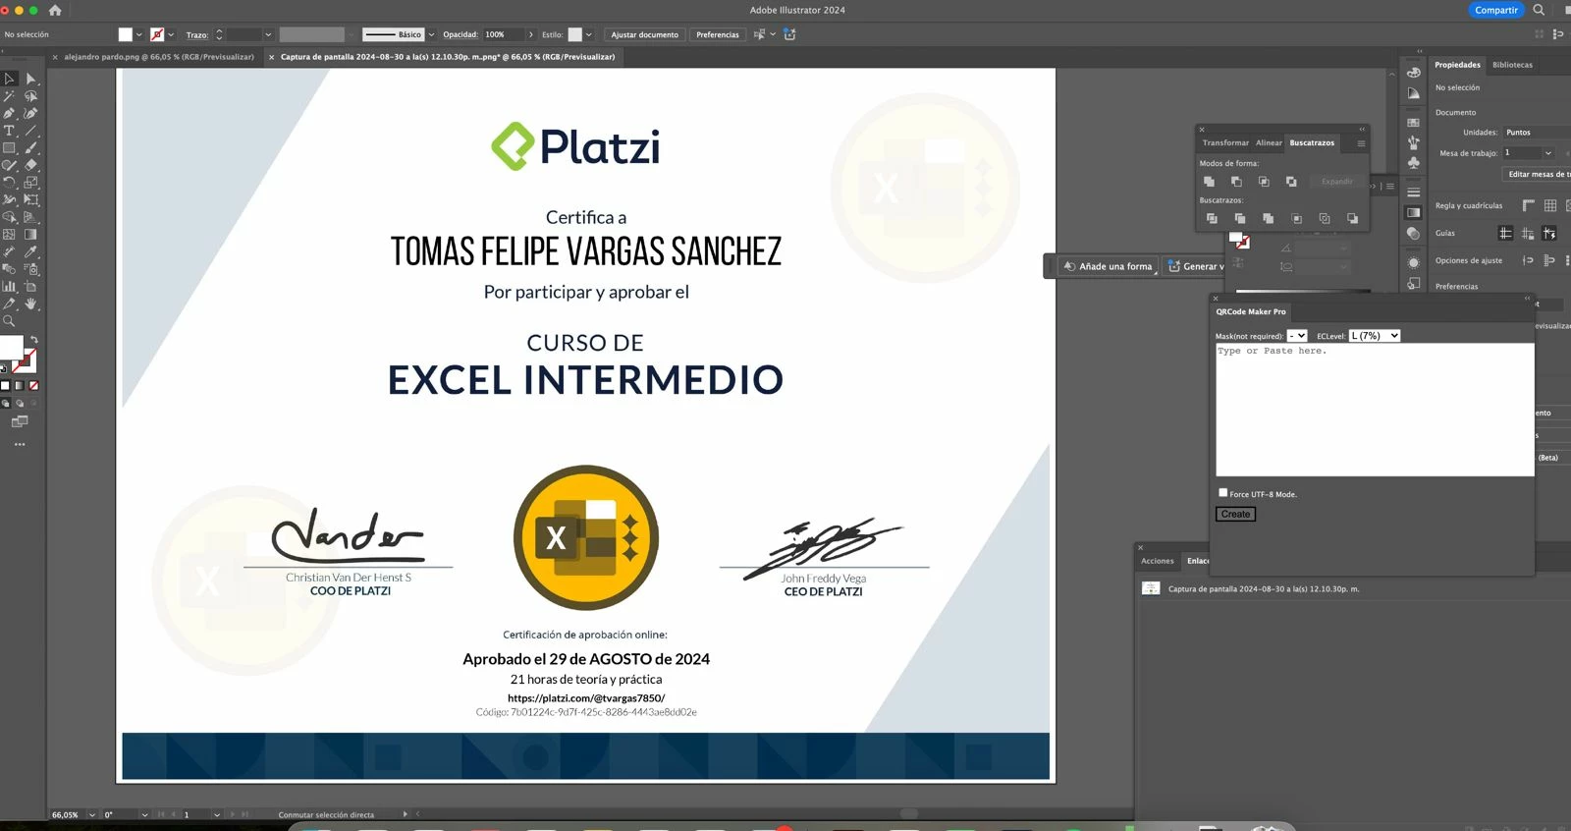Swap fill and stroke arrow icon
The width and height of the screenshot is (1571, 831).
(x=33, y=340)
